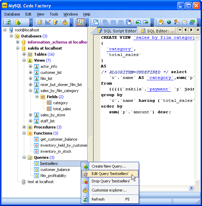This screenshot has width=202, height=206.
Task: Open the SQL Script Editor toolbar icon
Action: (x=56, y=22)
